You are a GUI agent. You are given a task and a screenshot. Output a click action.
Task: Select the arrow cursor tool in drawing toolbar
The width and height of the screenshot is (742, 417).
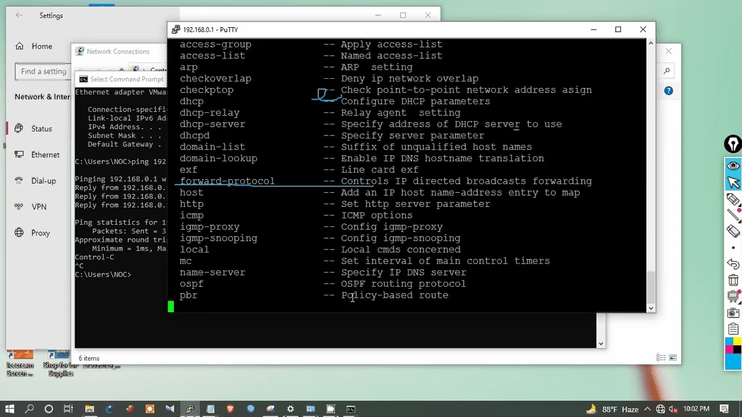[x=733, y=182]
